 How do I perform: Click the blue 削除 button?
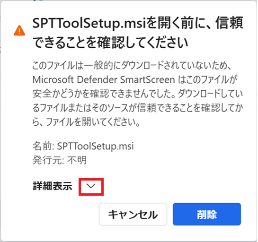tap(207, 214)
